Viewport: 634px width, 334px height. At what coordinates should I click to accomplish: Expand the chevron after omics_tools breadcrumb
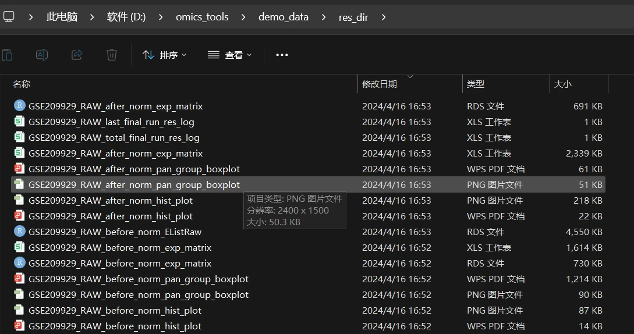[243, 17]
